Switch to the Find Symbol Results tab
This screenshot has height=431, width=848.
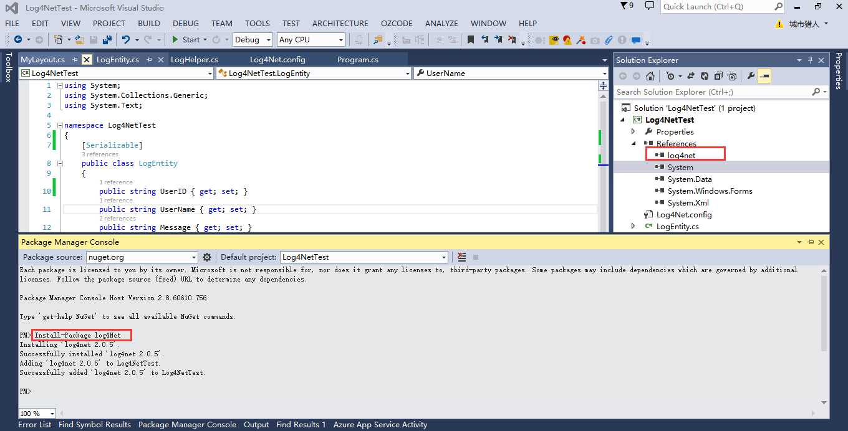(x=95, y=425)
